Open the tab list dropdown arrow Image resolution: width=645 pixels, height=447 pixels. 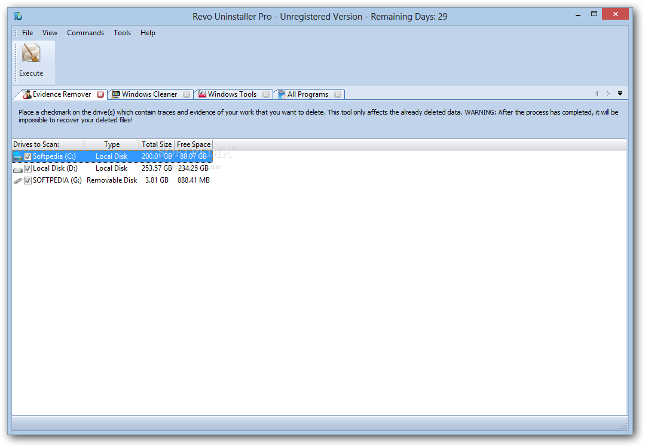click(620, 94)
